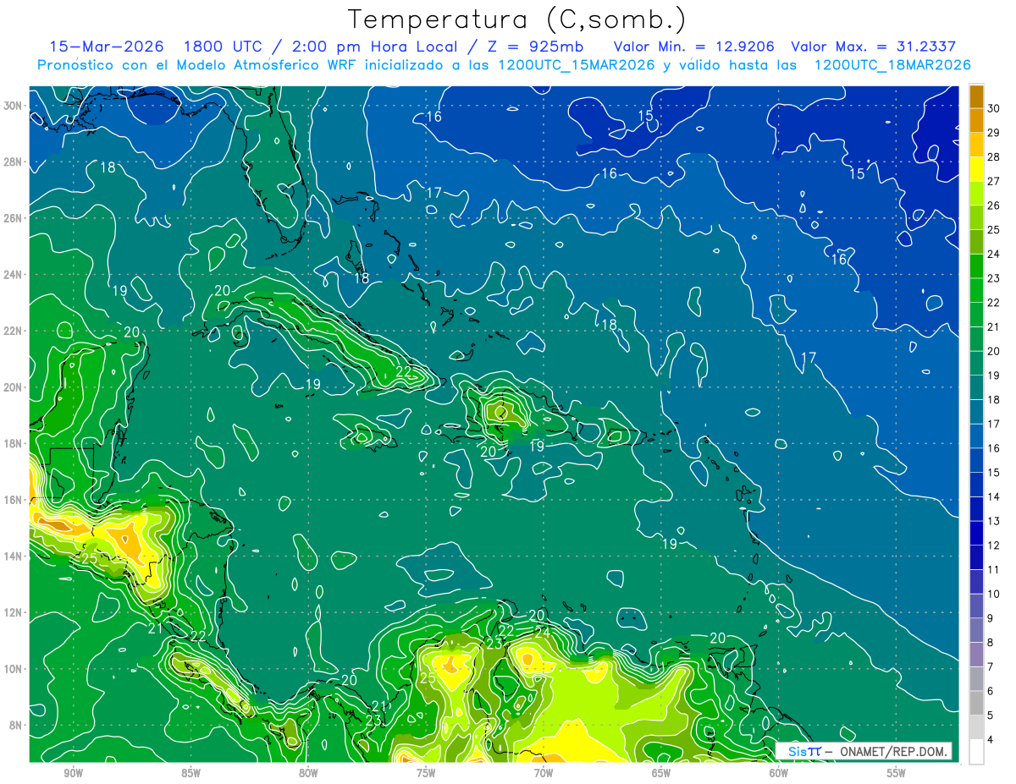Click the yellow swatch between 27 and 28
The width and height of the screenshot is (1016, 784).
976,169
